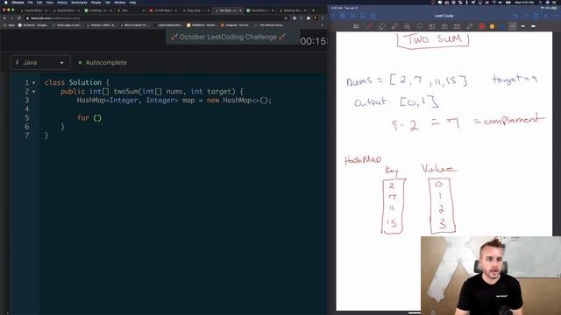Click the undo arrow in the notes app header
The height and width of the screenshot is (315, 561).
coord(515,16)
